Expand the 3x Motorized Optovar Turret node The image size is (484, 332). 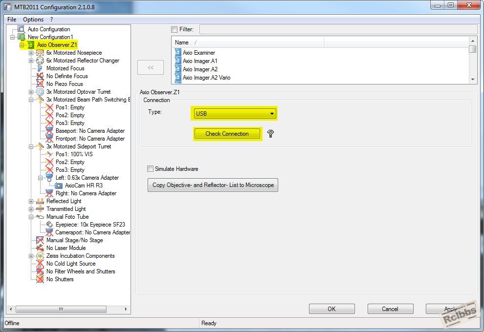(31, 92)
